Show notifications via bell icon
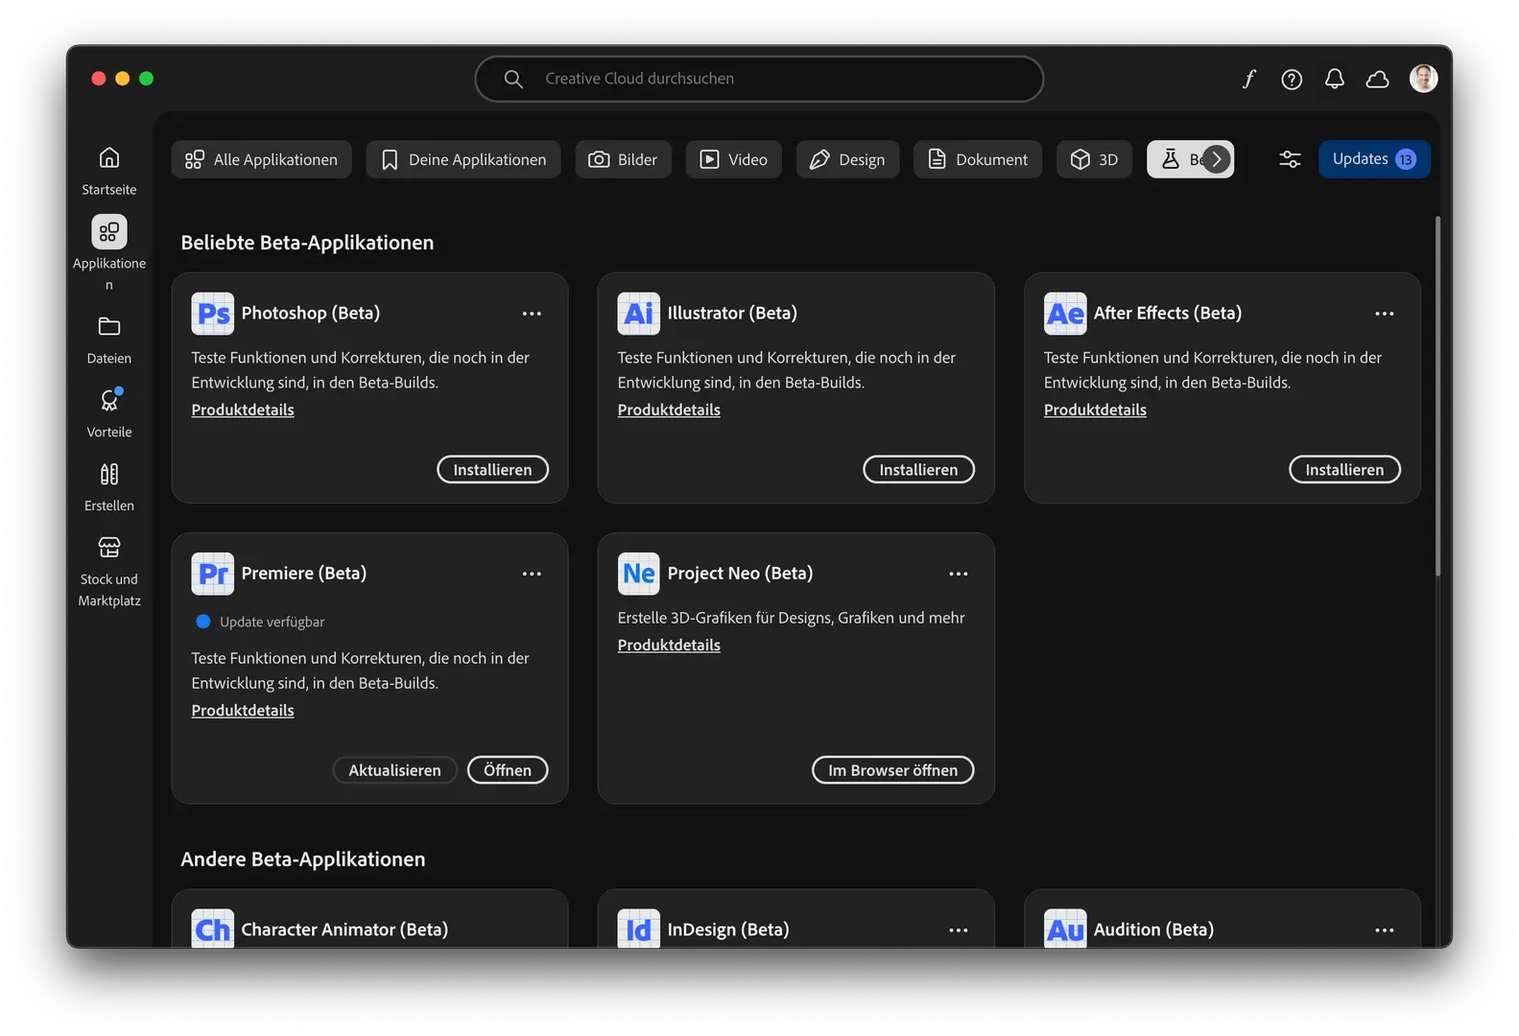 tap(1334, 79)
